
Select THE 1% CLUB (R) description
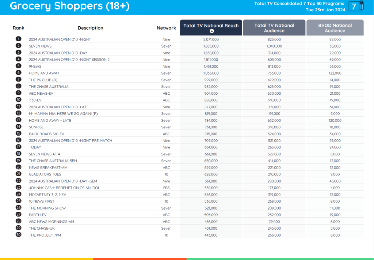tap(43, 80)
